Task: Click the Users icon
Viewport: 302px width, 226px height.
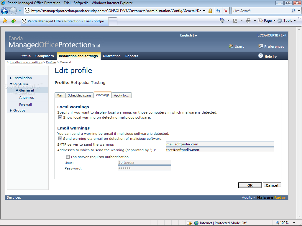Action: point(231,46)
